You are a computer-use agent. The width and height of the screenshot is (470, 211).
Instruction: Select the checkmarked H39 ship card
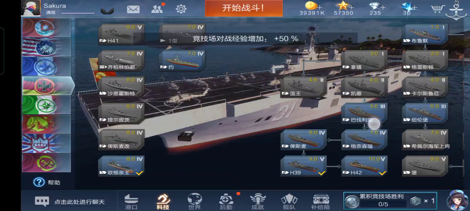pyautogui.click(x=304, y=166)
